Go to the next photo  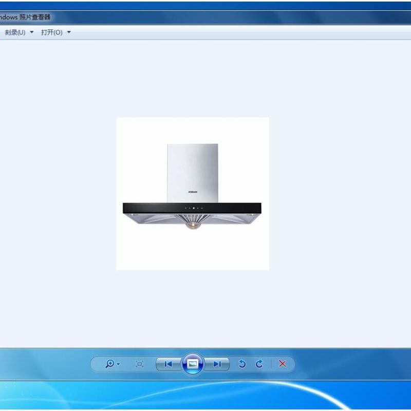217,364
